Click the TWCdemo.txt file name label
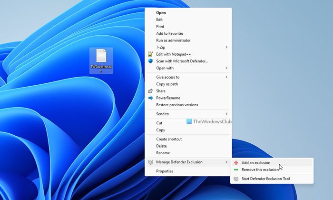333x200 pixels. click(101, 69)
